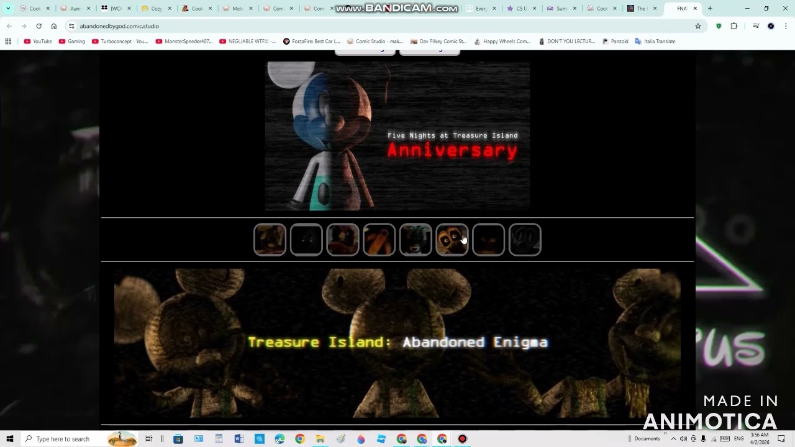Image resolution: width=795 pixels, height=447 pixels.
Task: Open the ForzaFire: Best Car bookmark
Action: [x=311, y=42]
